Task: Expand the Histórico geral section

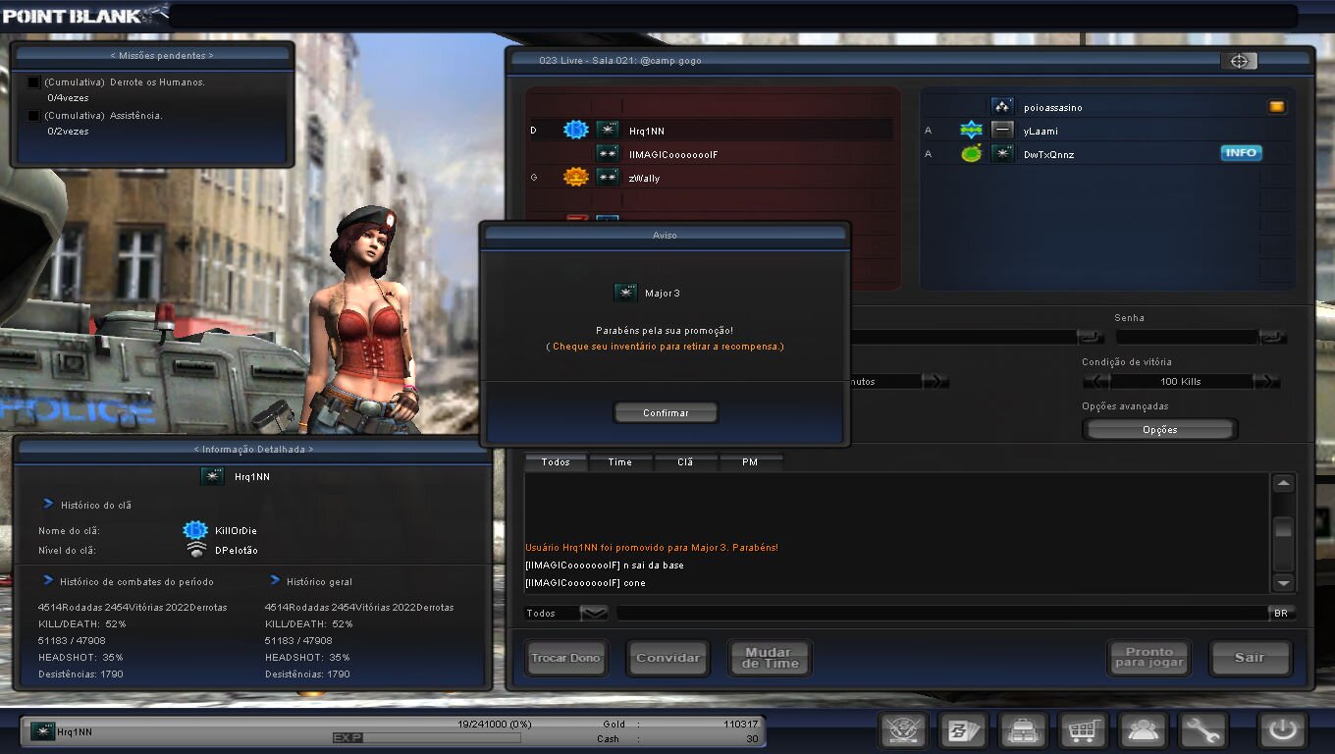Action: click(x=275, y=580)
